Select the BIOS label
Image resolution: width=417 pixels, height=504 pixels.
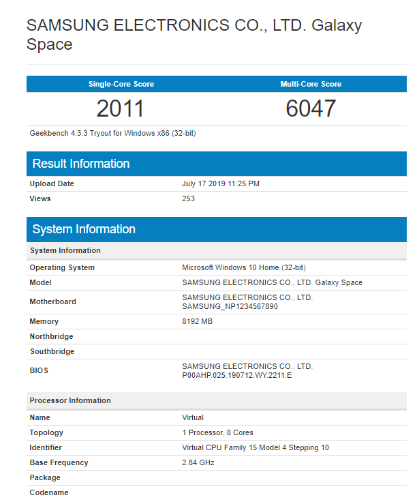point(39,370)
